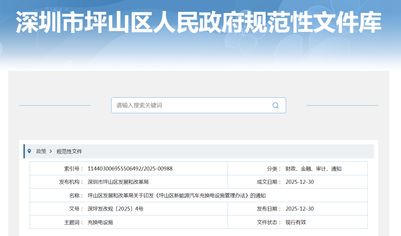Click the 主题词 field label
Image resolution: width=401 pixels, height=236 pixels.
pyautogui.click(x=74, y=222)
